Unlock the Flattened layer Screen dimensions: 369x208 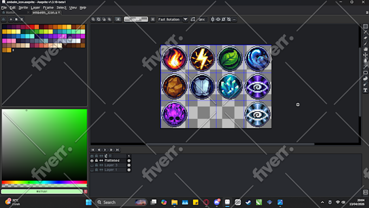click(97, 160)
